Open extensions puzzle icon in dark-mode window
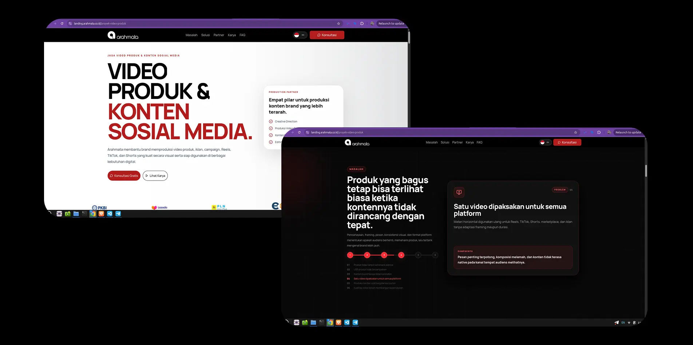 pos(599,132)
